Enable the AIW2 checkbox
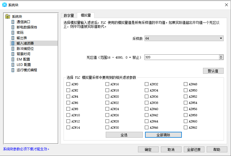Viewport: 231px width, 156px height. tap(68, 90)
